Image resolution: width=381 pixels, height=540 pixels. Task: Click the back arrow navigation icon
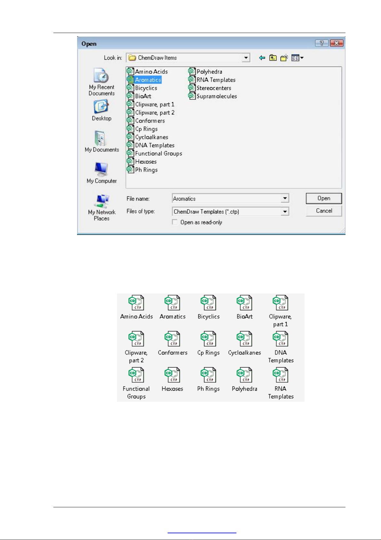(x=262, y=58)
